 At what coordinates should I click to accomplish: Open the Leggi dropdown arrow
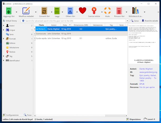coord(62,12)
